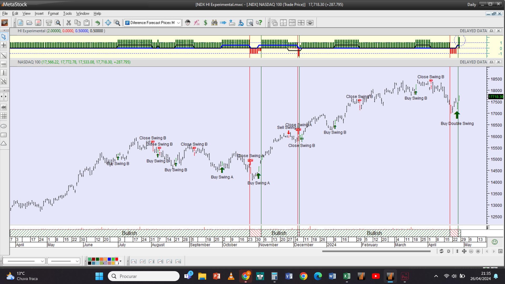The width and height of the screenshot is (505, 284).
Task: Open the Explorer binoculars tool
Action: 214,23
